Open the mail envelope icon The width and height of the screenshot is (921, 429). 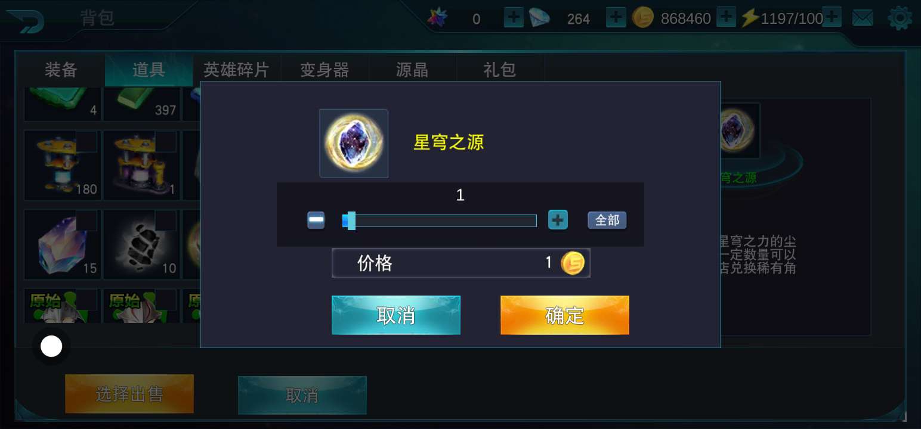point(863,18)
